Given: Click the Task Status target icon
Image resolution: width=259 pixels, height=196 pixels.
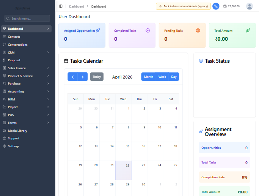Looking at the screenshot, I should 201,61.
